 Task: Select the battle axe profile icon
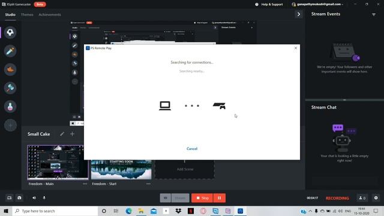pos(10,88)
